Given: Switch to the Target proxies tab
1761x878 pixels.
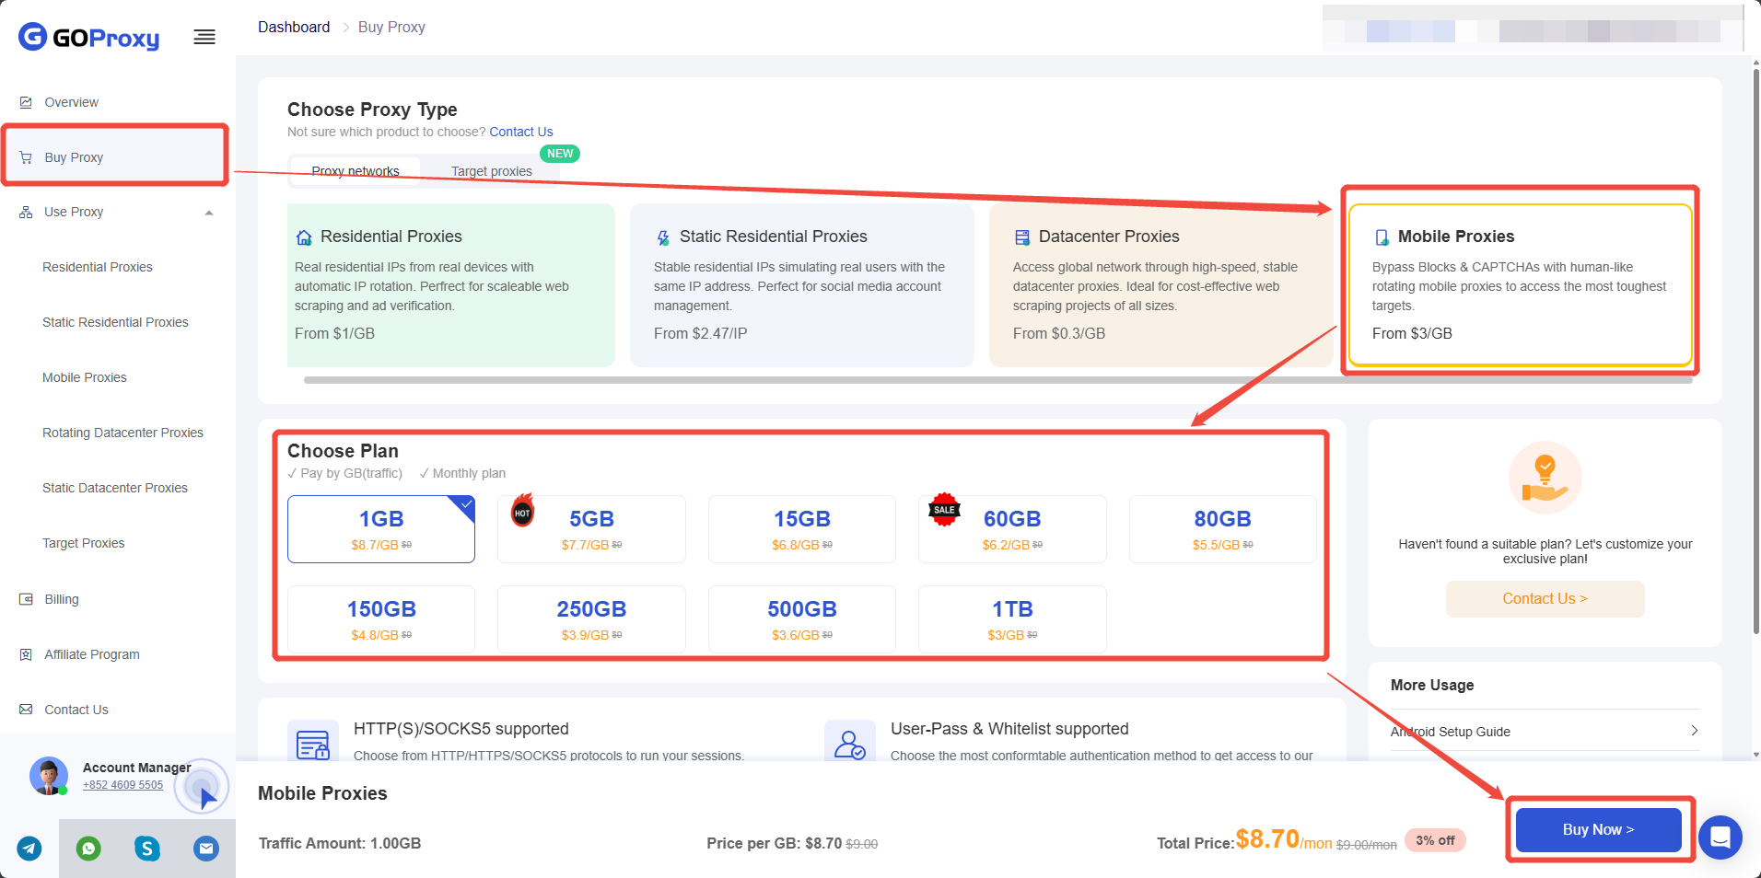Looking at the screenshot, I should [x=492, y=171].
